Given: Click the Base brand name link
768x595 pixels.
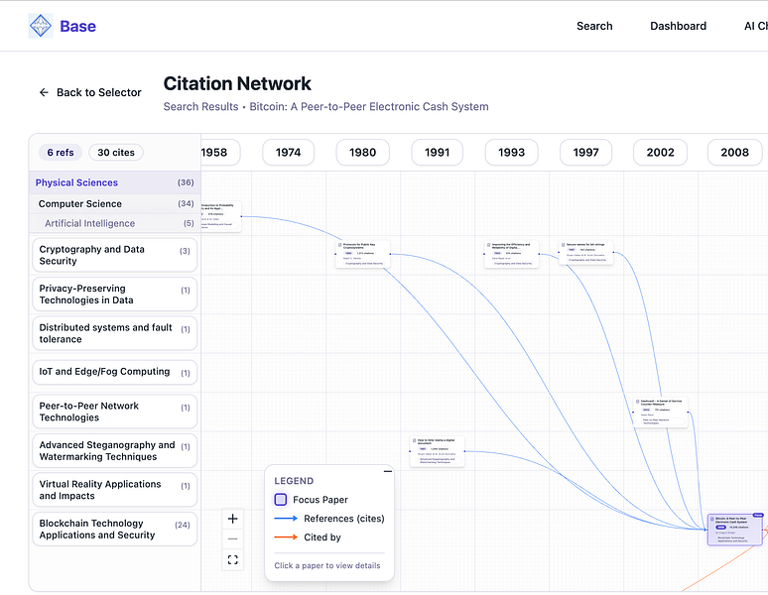Looking at the screenshot, I should [77, 26].
